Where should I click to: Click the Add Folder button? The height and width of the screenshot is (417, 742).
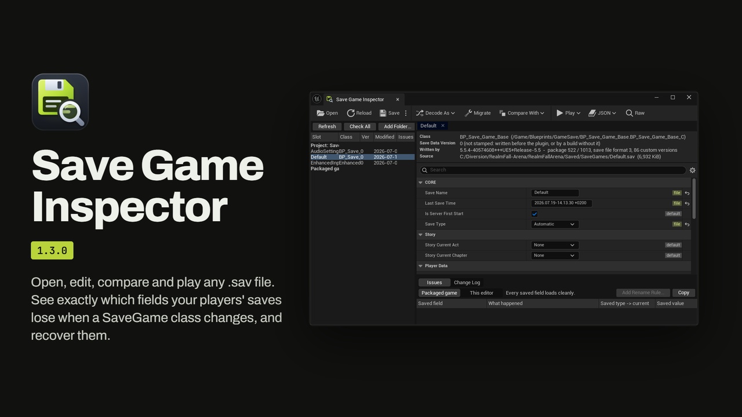click(x=397, y=126)
